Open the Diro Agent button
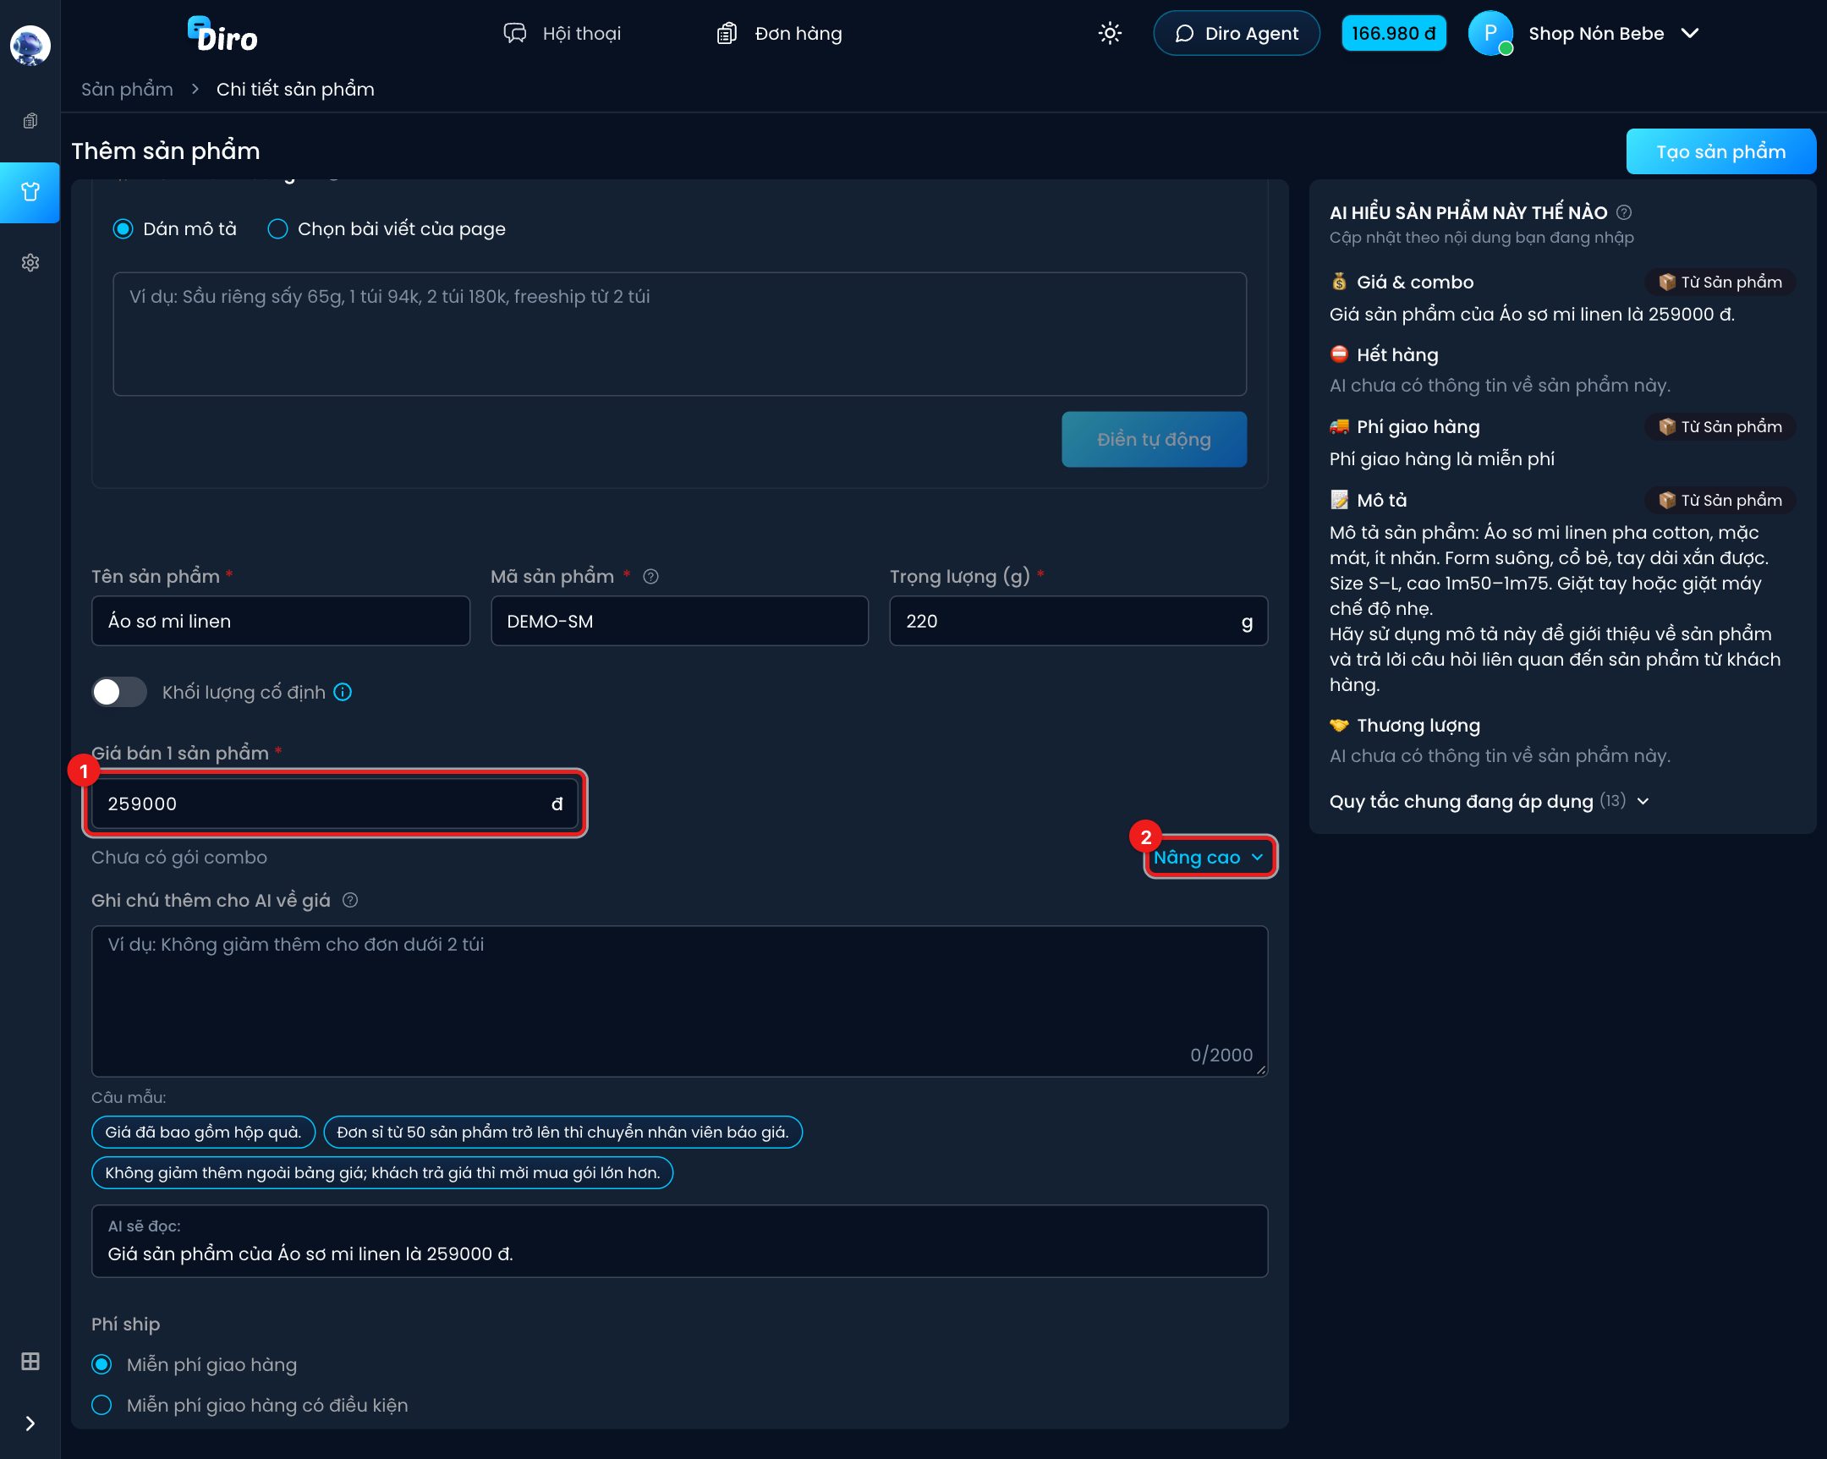1827x1459 pixels. click(1237, 33)
